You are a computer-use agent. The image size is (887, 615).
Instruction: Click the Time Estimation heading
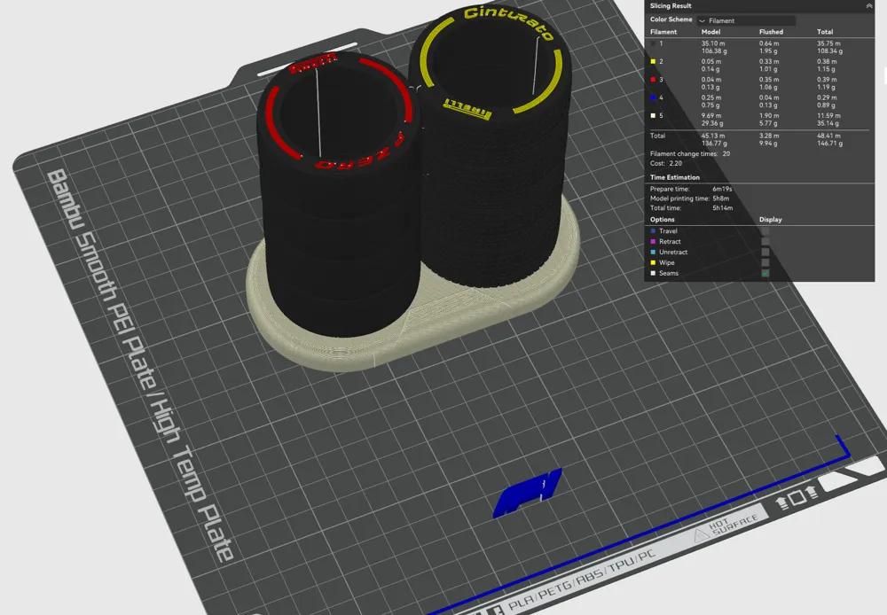(x=674, y=177)
